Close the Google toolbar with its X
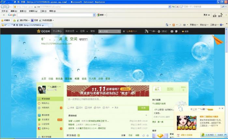This screenshot has width=228, height=139. click(4, 15)
